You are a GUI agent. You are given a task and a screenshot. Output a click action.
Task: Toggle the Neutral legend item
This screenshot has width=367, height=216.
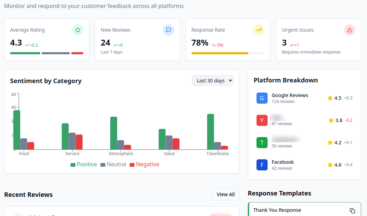coord(113,165)
